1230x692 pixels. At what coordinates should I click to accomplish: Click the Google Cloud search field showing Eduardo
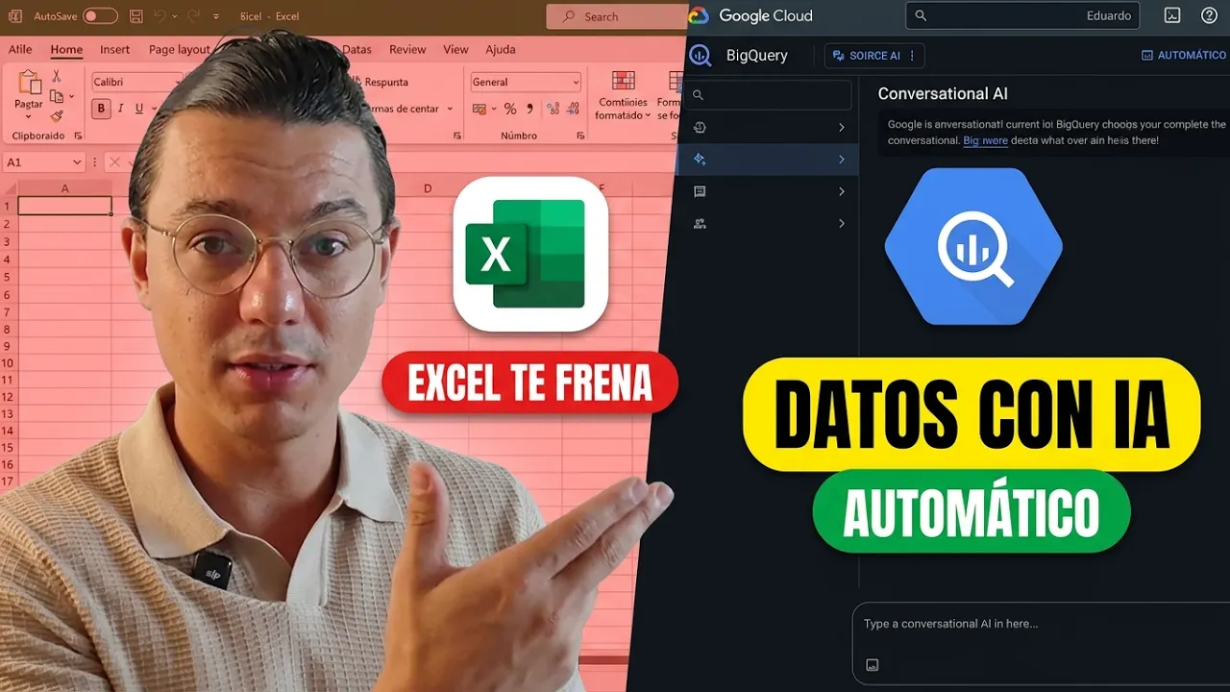tap(1022, 15)
